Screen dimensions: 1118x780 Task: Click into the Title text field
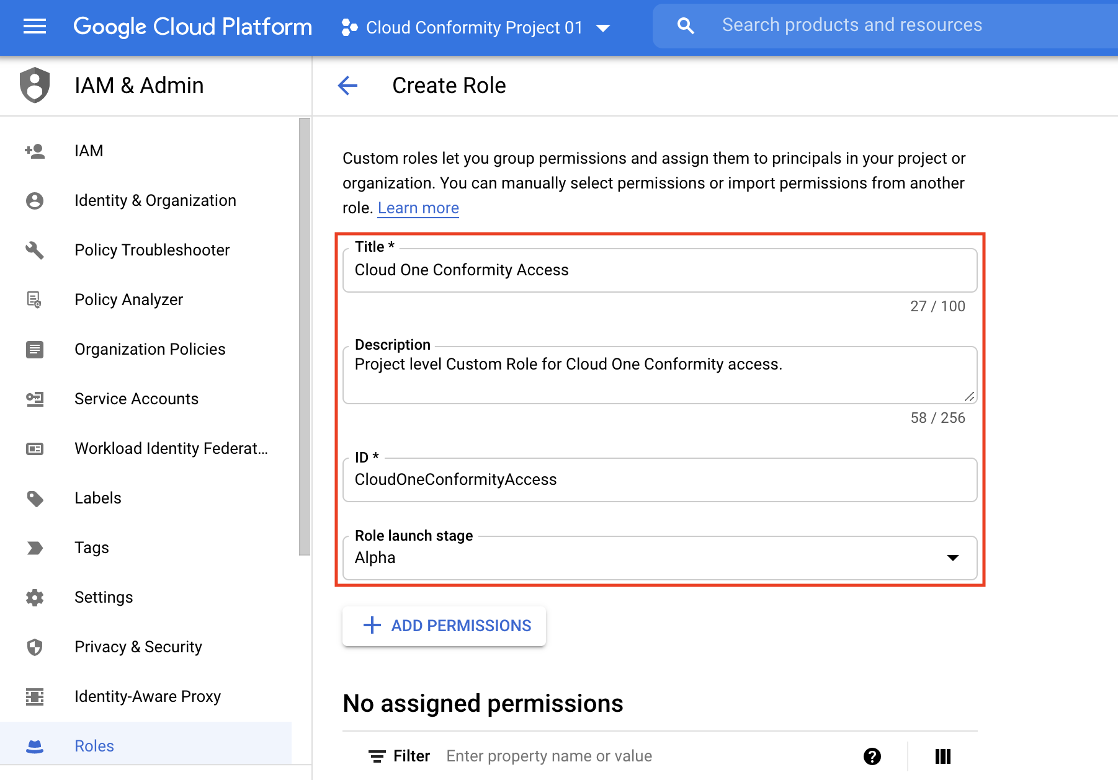(x=660, y=270)
